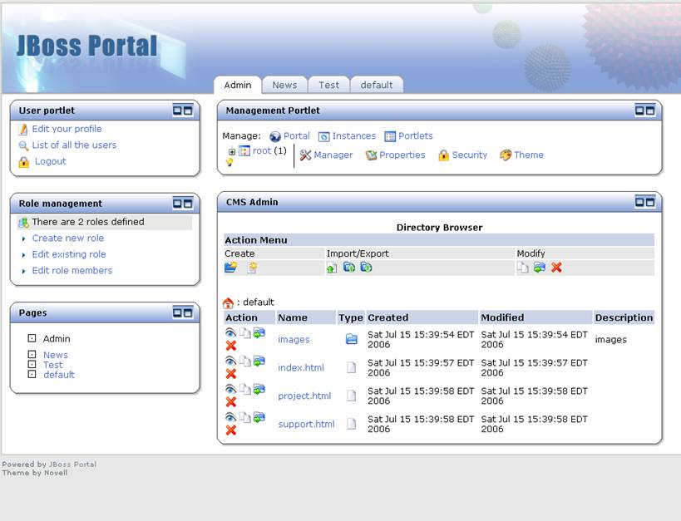
Task: Move project.html using its row icon
Action: 259,390
